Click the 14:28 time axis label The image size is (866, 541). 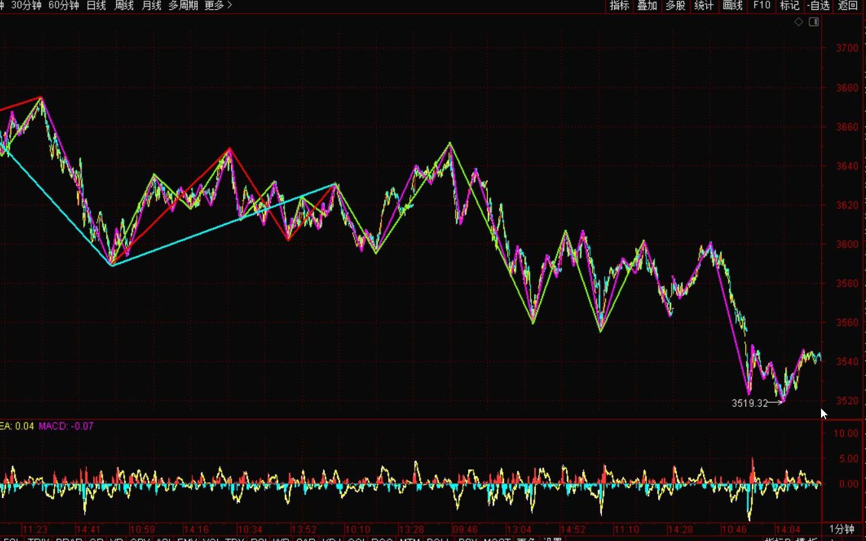[x=680, y=529]
